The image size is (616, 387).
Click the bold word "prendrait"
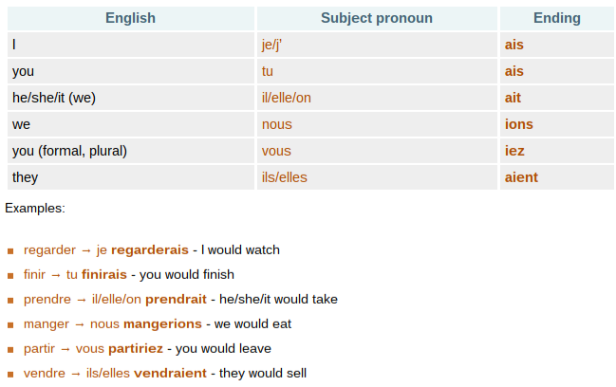[x=177, y=300]
